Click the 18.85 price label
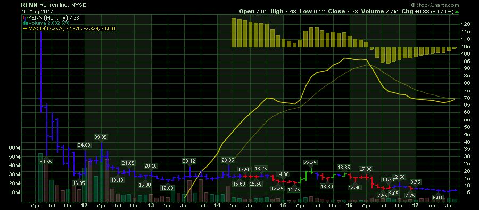Image resolution: width=479 pixels, height=210 pixels. click(344, 167)
